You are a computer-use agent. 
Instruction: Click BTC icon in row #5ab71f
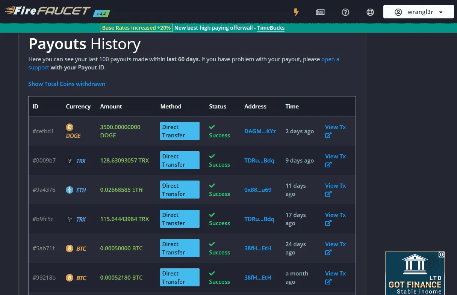pos(70,248)
